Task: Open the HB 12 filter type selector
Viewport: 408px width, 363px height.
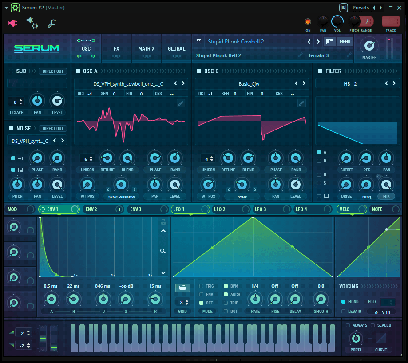Action: 350,83
